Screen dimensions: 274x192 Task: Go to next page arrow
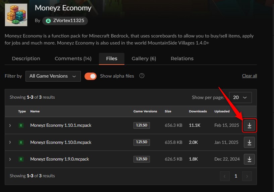(x=247, y=176)
